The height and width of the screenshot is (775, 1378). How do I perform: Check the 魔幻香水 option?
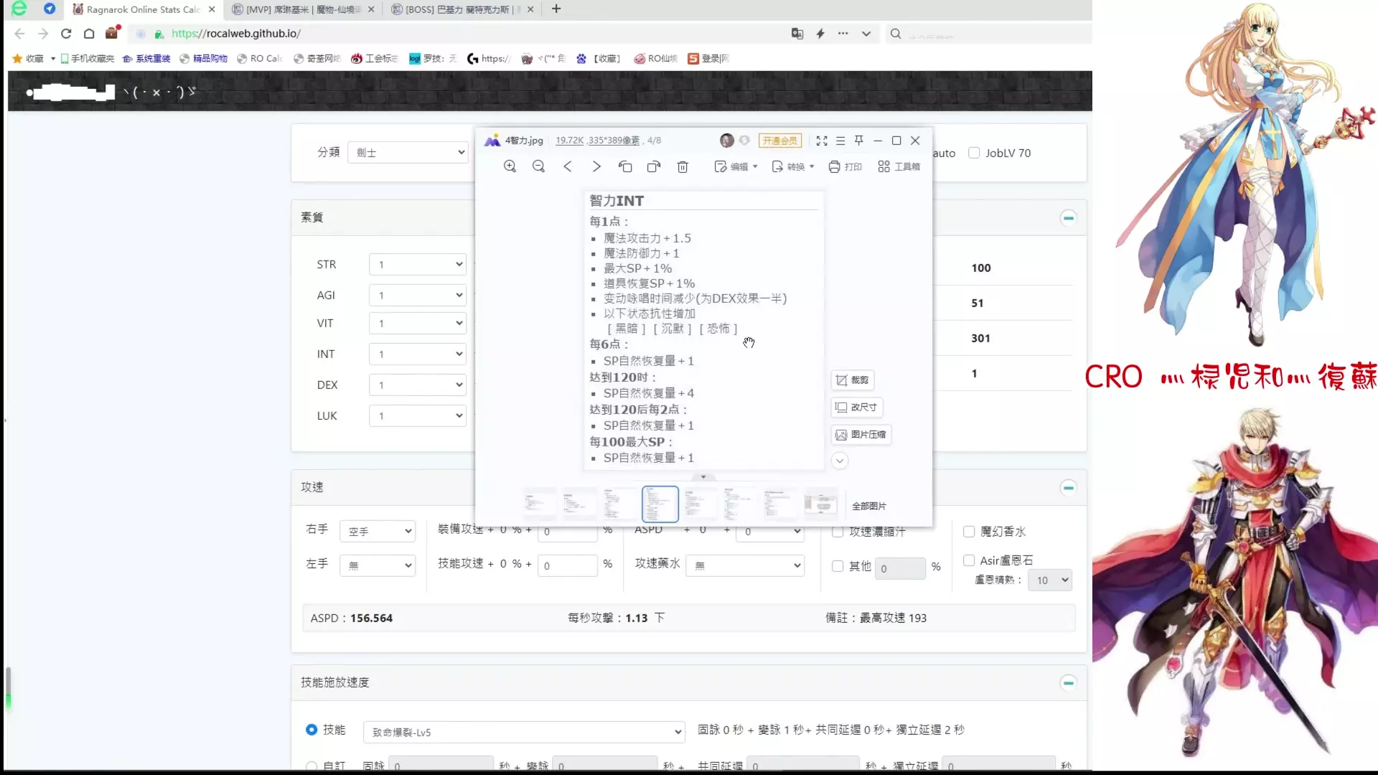(x=969, y=532)
